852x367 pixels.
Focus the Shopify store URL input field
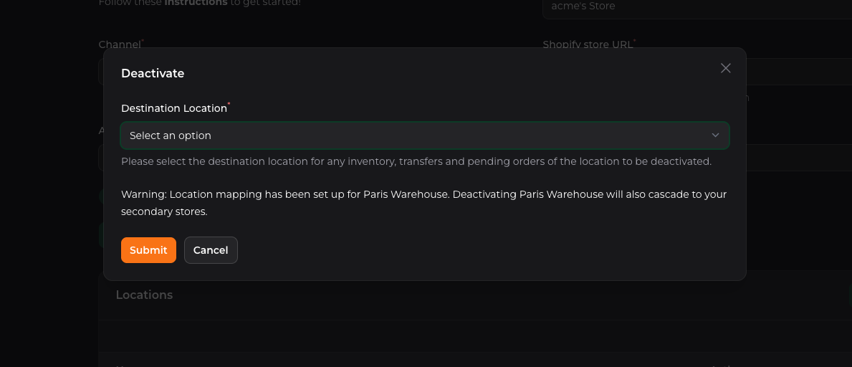pos(799,71)
